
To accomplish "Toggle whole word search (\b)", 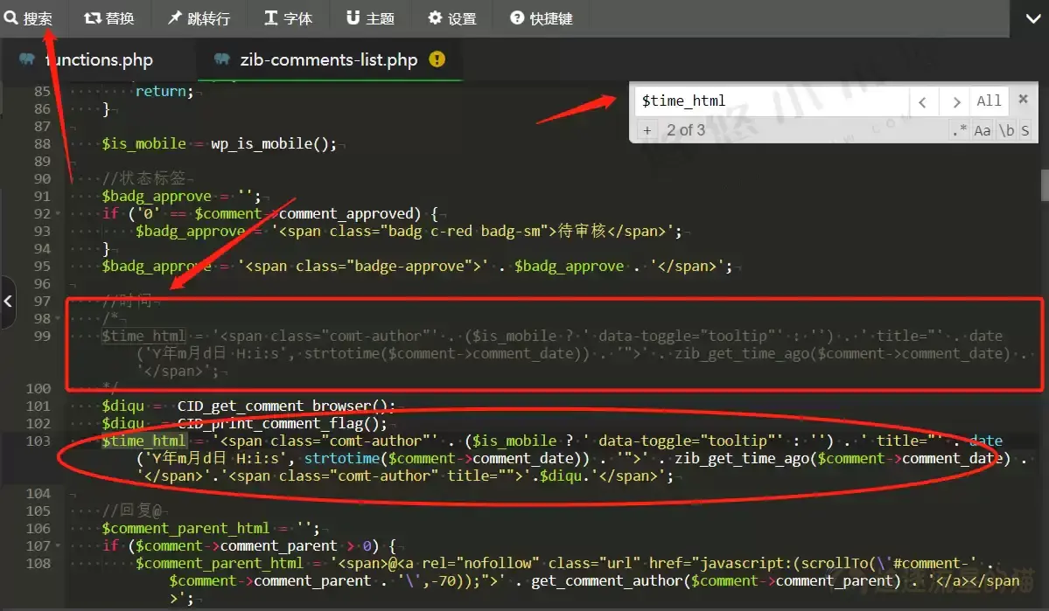I will (x=1006, y=130).
